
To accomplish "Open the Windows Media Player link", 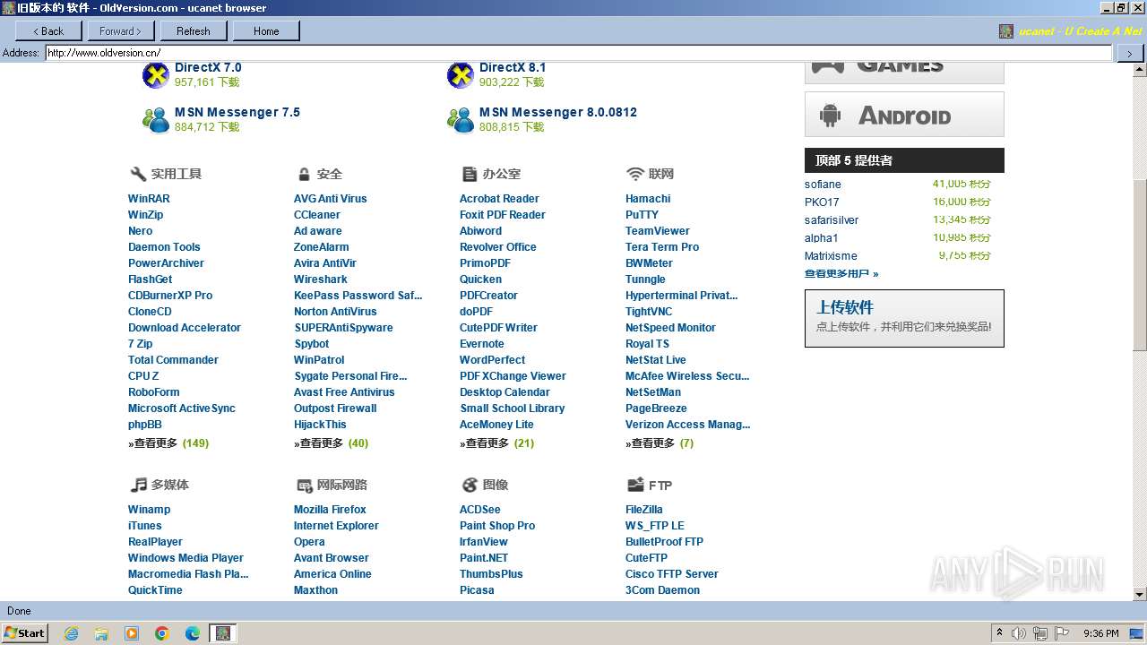I will click(x=185, y=558).
